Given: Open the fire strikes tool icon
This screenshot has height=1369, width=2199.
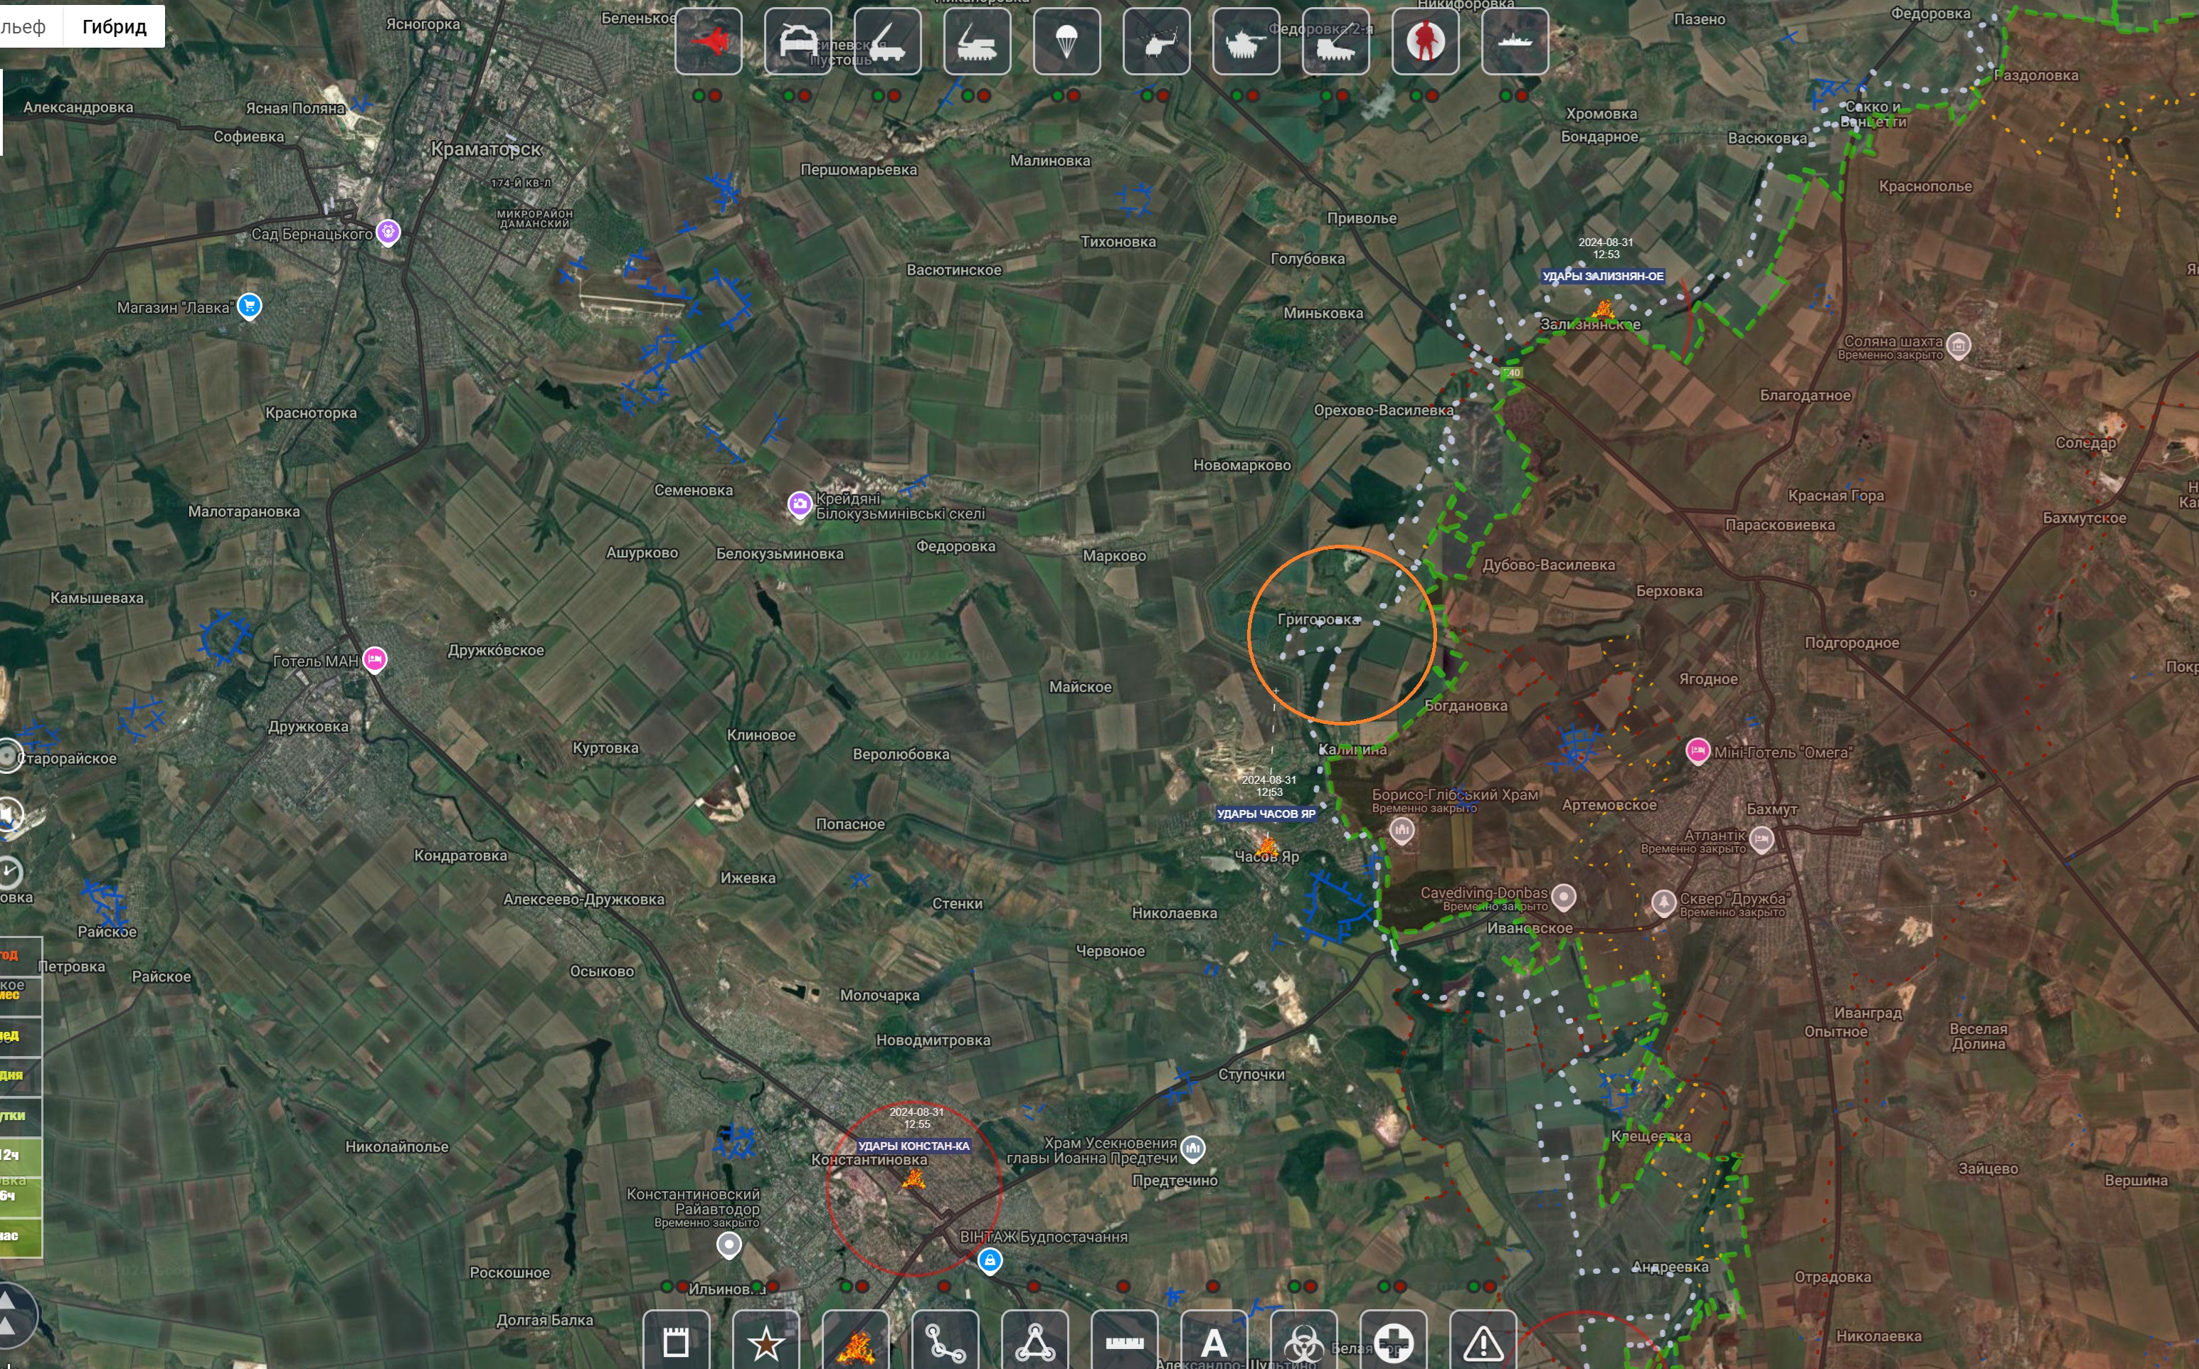Looking at the screenshot, I should click(x=855, y=1342).
